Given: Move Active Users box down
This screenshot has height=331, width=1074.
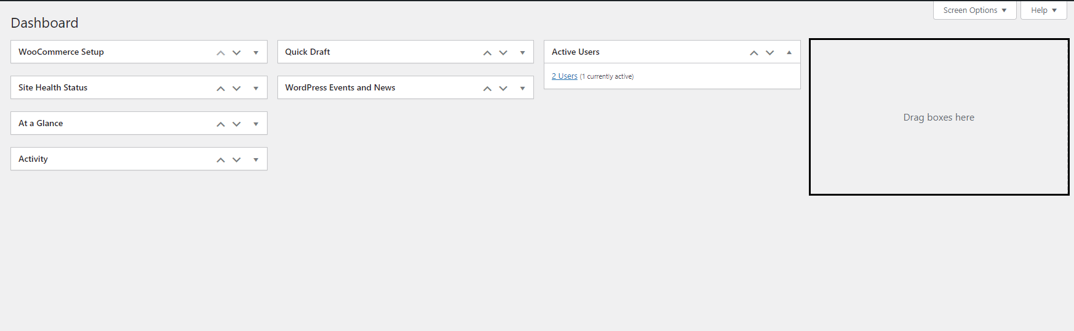Looking at the screenshot, I should coord(770,52).
